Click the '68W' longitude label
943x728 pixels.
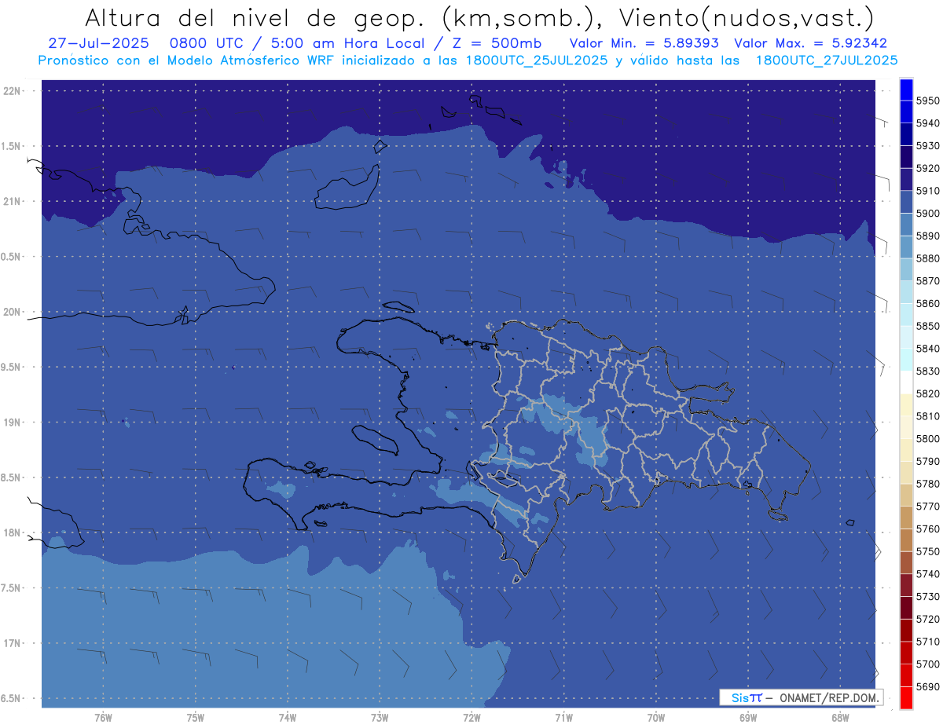(x=840, y=718)
